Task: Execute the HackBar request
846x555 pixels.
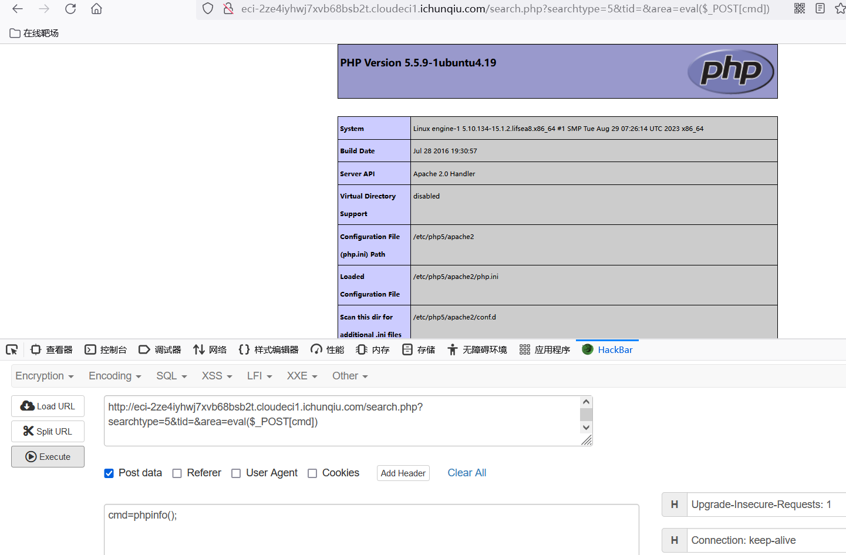Action: pyautogui.click(x=48, y=457)
